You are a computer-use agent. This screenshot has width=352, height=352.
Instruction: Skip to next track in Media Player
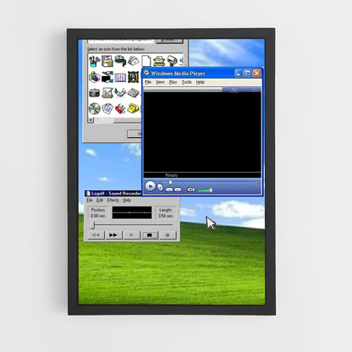[x=178, y=190]
